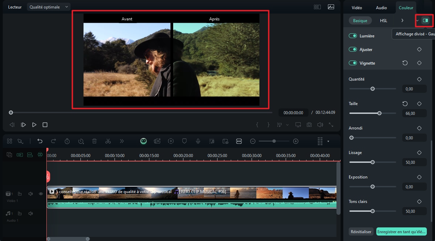The image size is (435, 241).
Task: Disable the Ajuster toggle
Action: click(x=353, y=50)
